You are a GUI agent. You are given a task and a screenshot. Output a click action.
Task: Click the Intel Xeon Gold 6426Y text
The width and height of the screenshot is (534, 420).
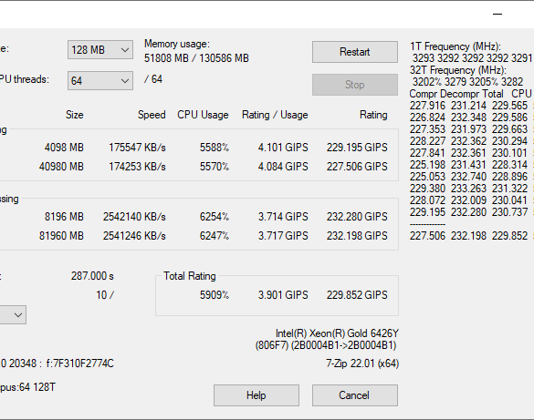click(337, 333)
